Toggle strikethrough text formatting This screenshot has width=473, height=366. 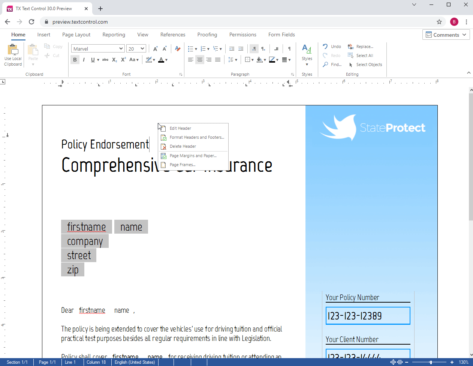(x=105, y=60)
